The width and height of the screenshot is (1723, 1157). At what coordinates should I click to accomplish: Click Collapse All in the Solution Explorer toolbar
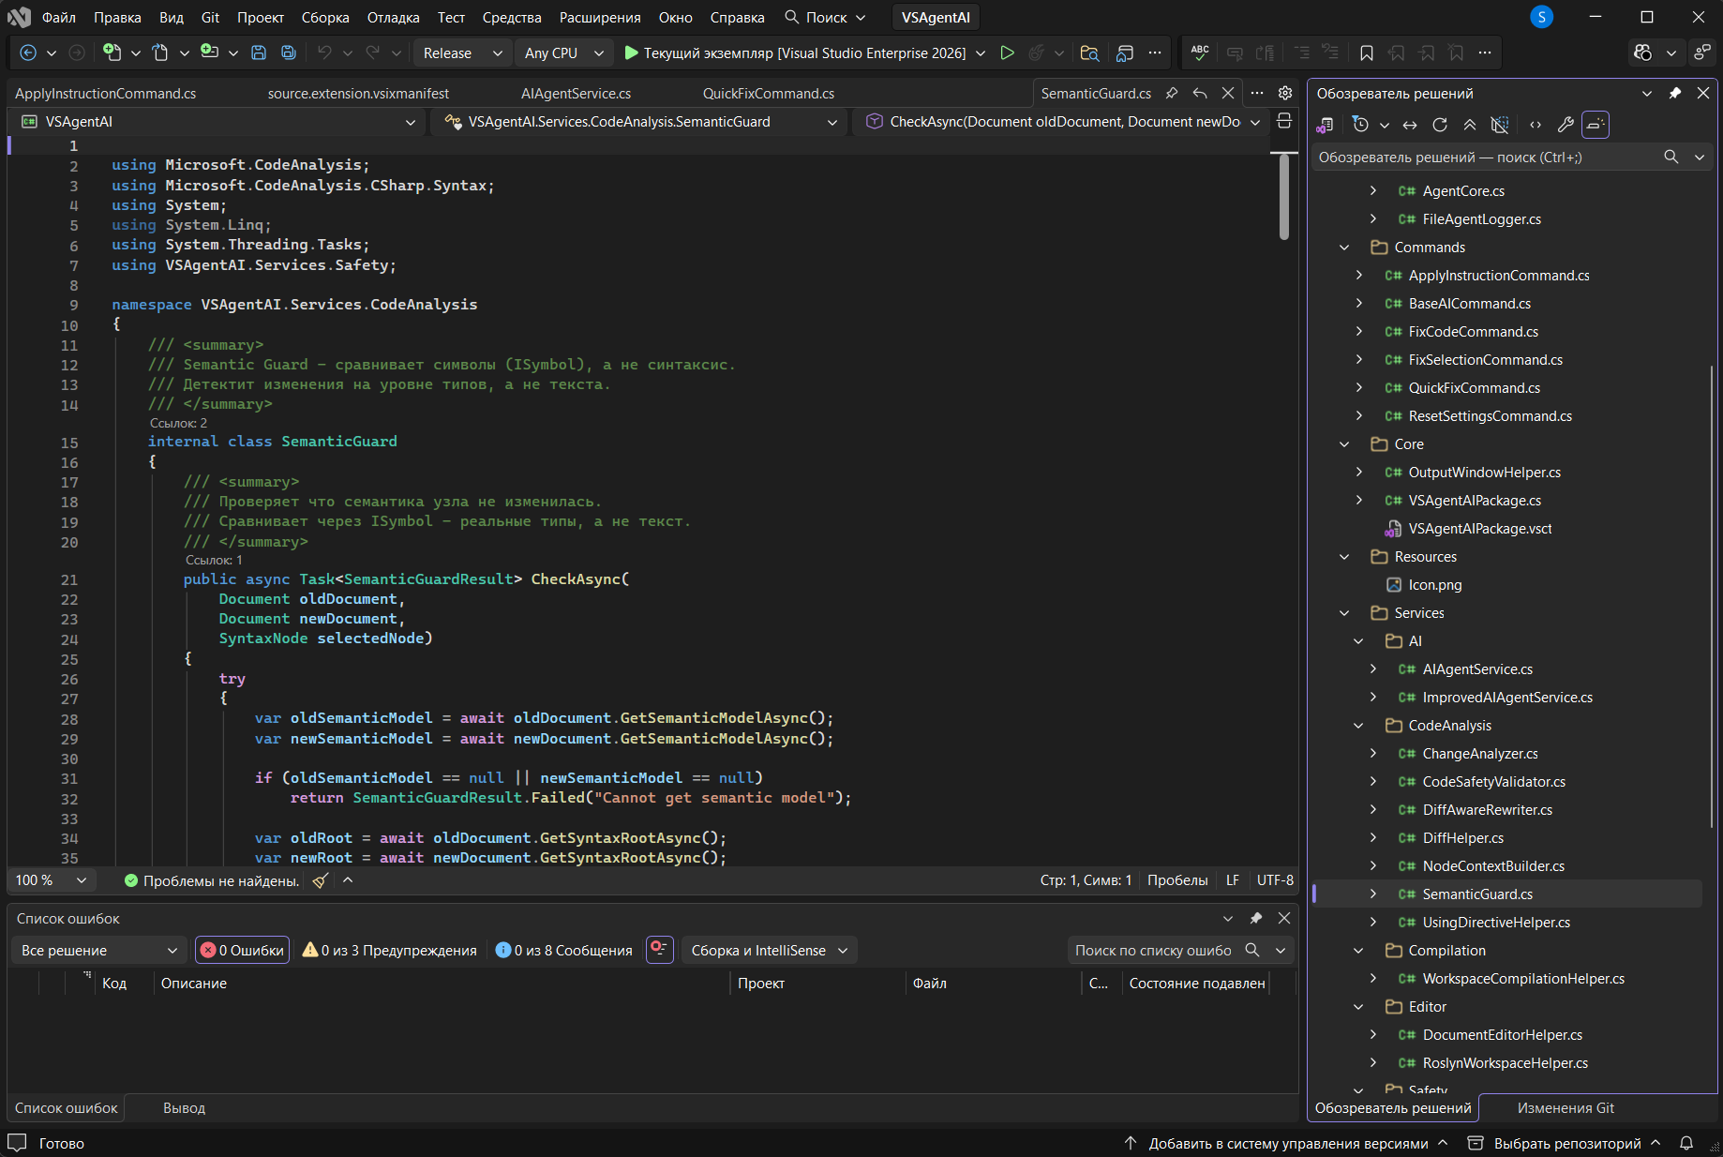[1470, 125]
